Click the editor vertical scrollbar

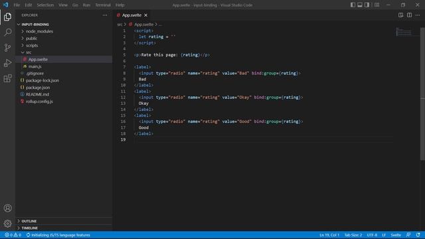[422, 94]
